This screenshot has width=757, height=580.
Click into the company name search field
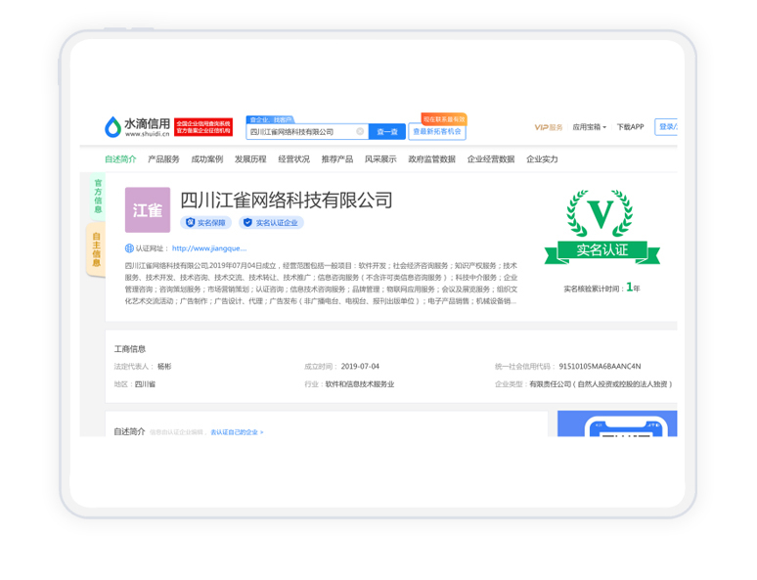(x=298, y=132)
